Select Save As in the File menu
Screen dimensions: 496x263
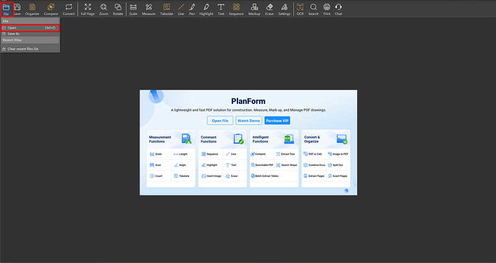click(30, 33)
